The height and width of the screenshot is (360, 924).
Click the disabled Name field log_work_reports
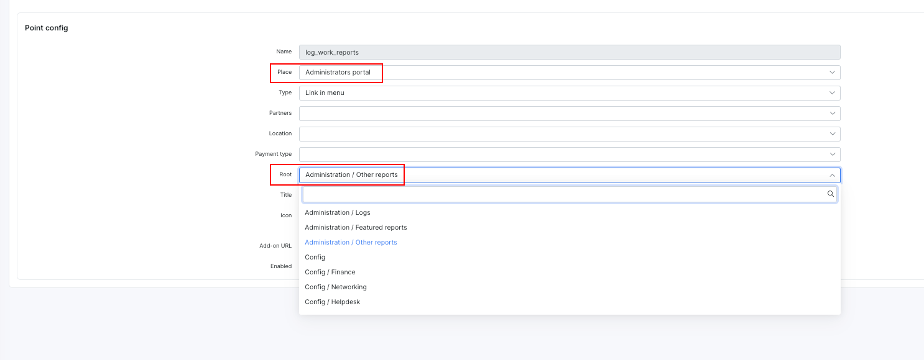coord(570,52)
